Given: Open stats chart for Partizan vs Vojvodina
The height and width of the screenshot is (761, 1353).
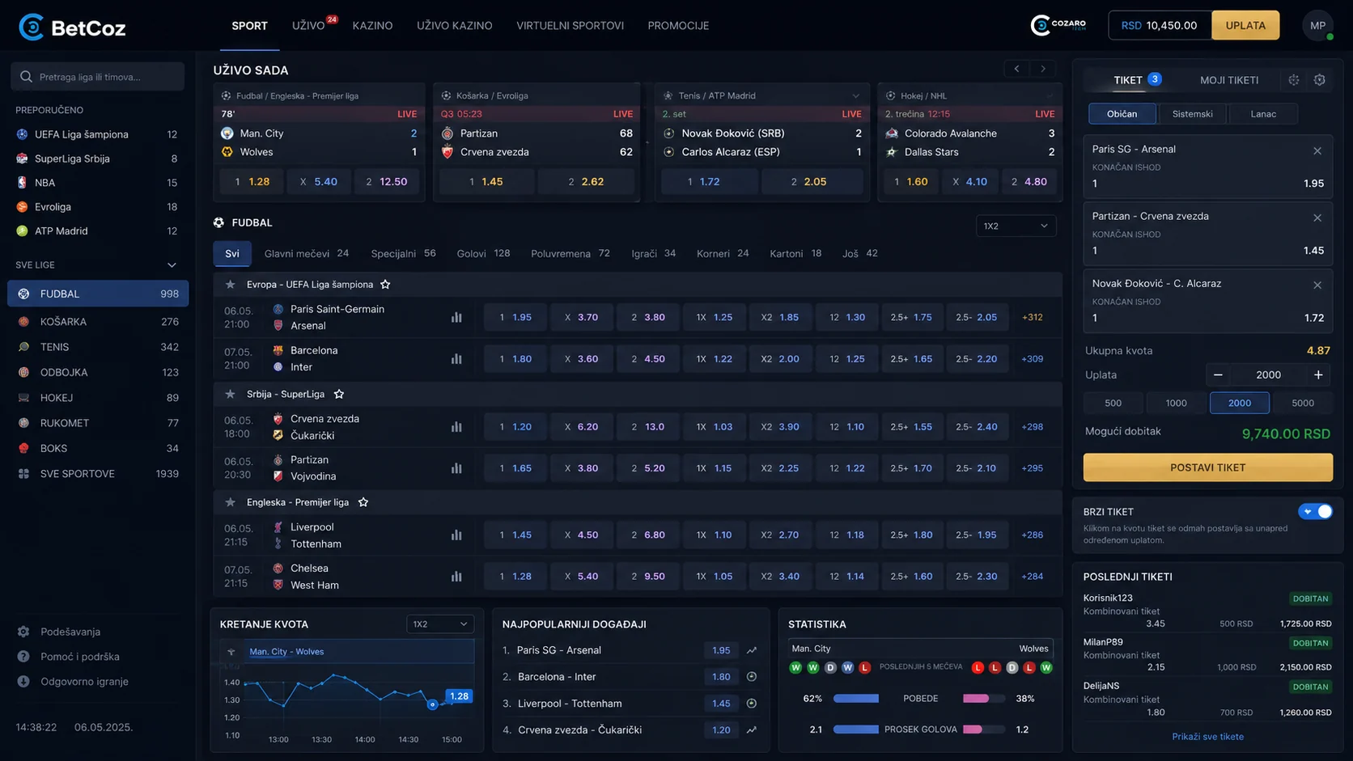Looking at the screenshot, I should pyautogui.click(x=456, y=467).
